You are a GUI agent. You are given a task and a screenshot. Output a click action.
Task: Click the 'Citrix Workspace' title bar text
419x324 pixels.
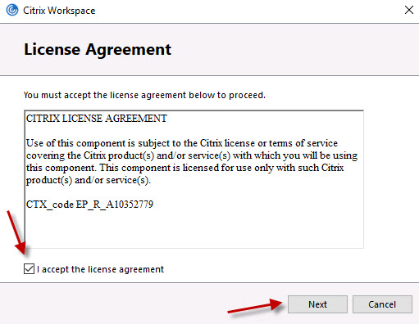click(x=59, y=11)
